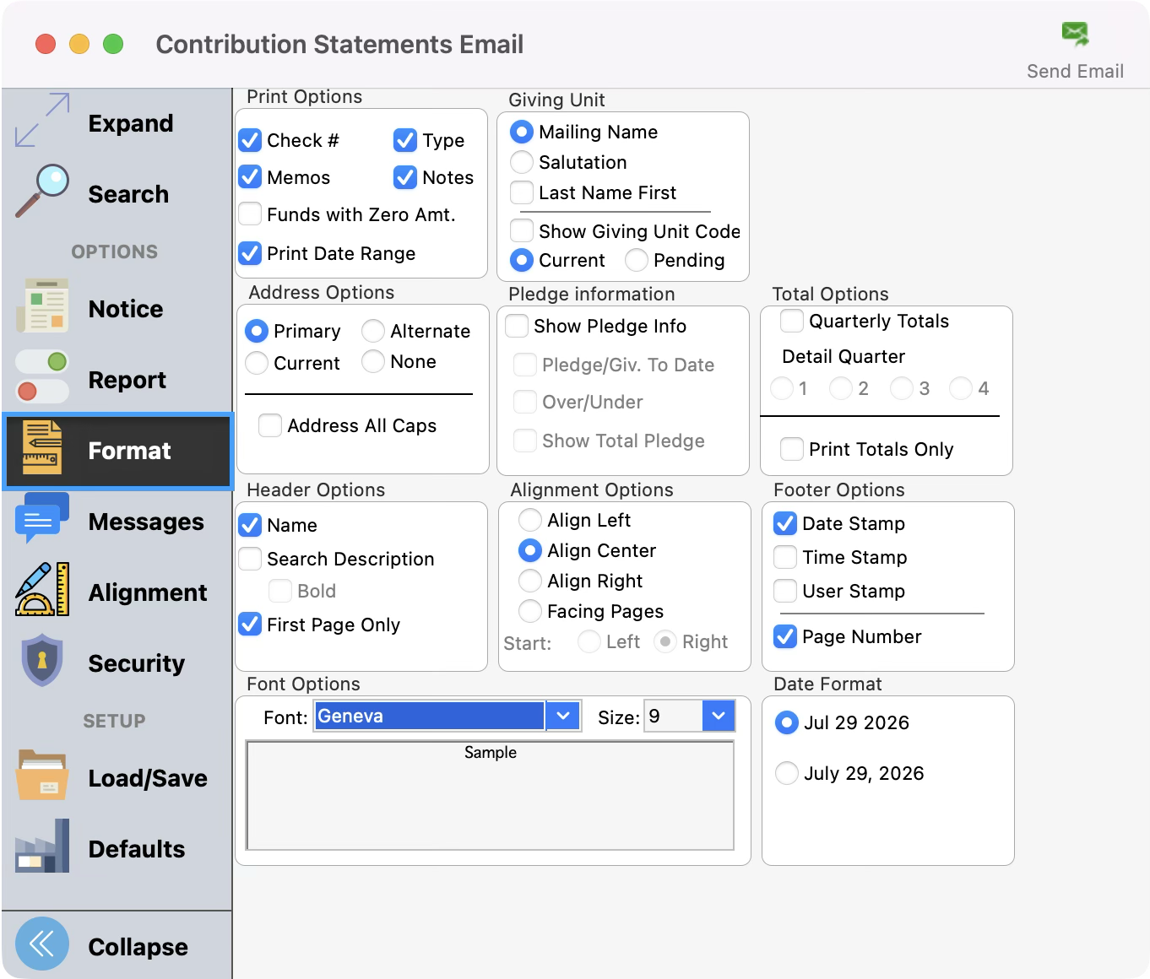
Task: Select the Primary address radio button
Action: (257, 331)
